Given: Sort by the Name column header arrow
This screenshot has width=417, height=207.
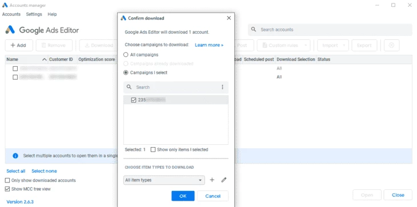Looking at the screenshot, I should pos(45,59).
